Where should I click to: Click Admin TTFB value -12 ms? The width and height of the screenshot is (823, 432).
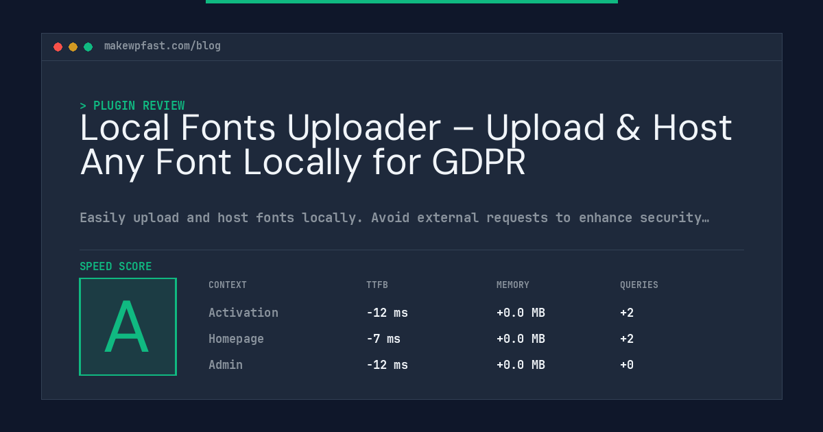click(387, 365)
